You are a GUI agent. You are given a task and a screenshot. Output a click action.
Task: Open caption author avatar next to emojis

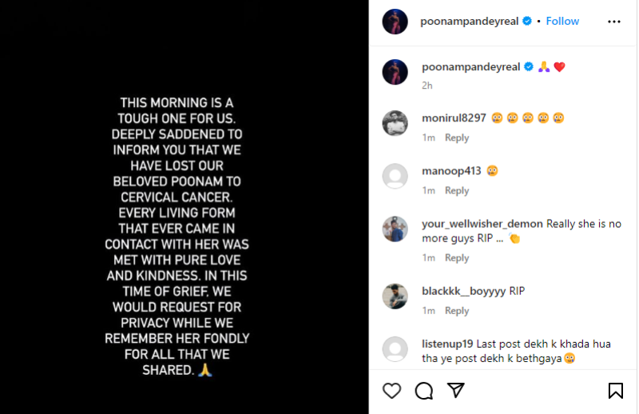click(395, 71)
